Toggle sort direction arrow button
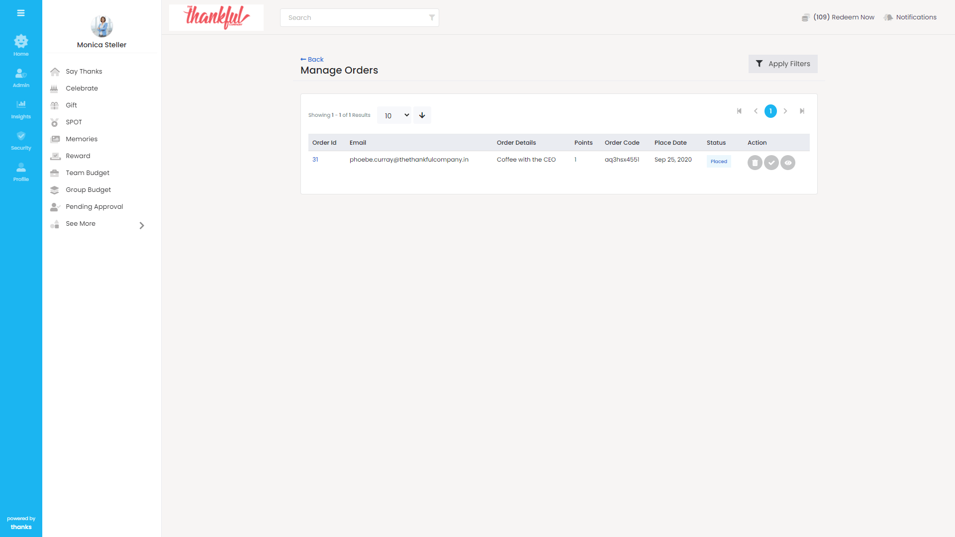This screenshot has height=537, width=955. pyautogui.click(x=422, y=115)
